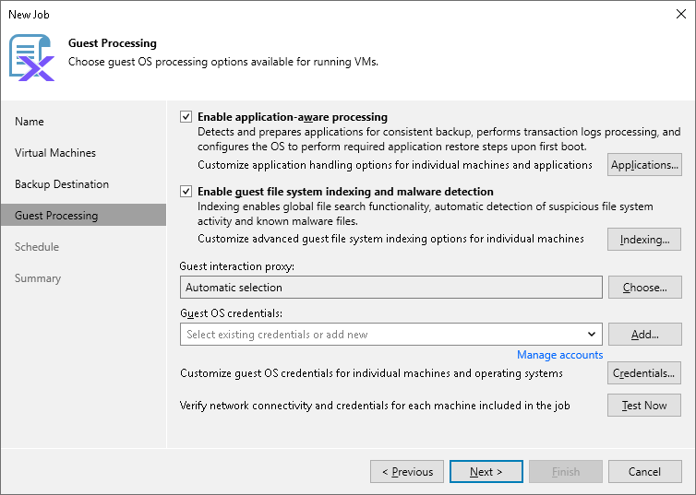Toggle Enable application-aware processing checkbox
Screen dimensions: 696x495
186,117
